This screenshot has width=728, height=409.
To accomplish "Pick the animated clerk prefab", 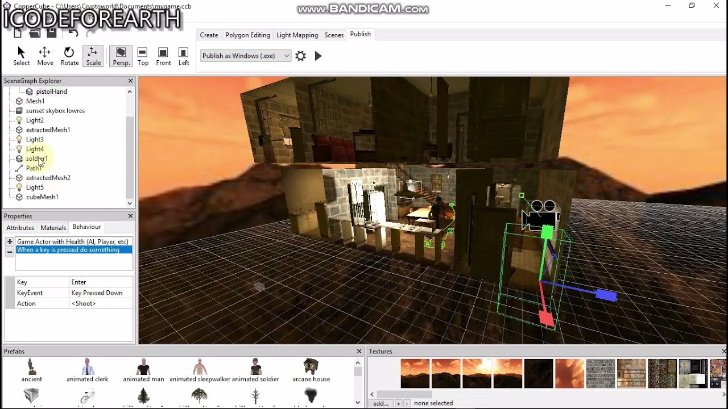I will tap(87, 370).
